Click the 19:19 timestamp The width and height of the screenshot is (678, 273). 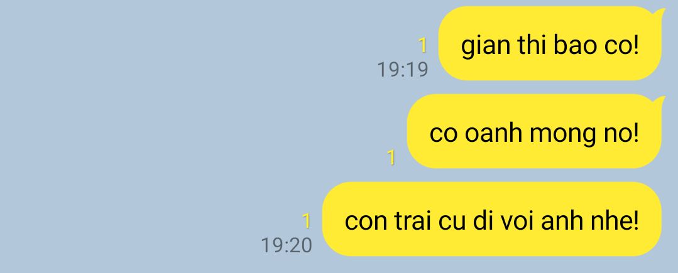coord(403,70)
